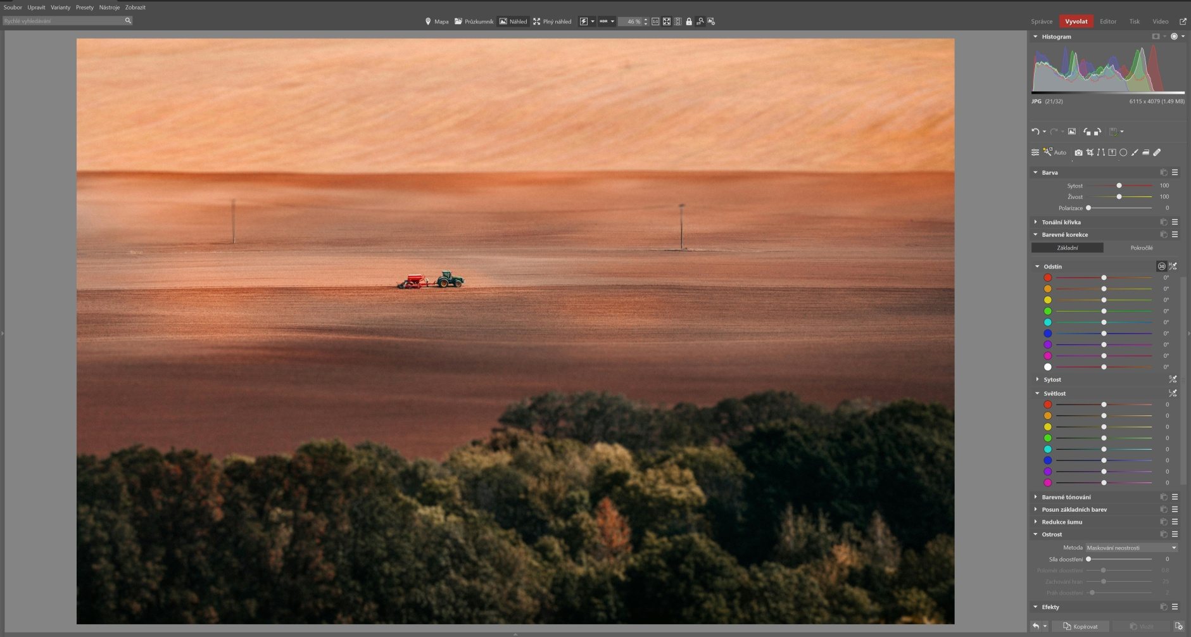Image resolution: width=1191 pixels, height=637 pixels.
Task: Open the Nástroje menu
Action: (109, 8)
